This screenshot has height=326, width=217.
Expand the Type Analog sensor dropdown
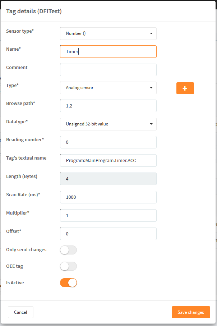pos(108,88)
